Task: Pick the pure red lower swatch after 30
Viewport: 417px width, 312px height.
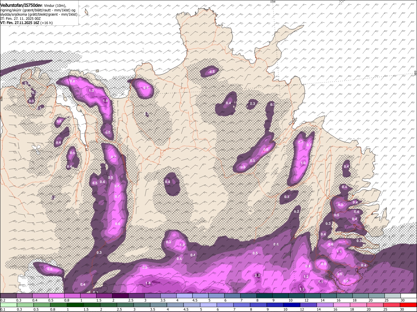Action: [x=409, y=305]
